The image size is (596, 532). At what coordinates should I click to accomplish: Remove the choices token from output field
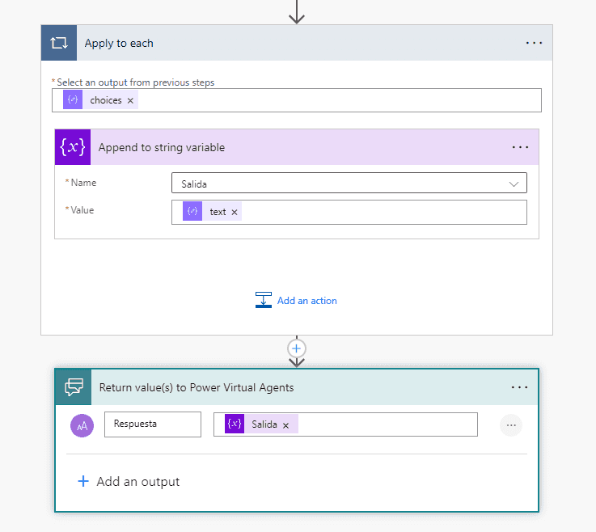pos(130,101)
